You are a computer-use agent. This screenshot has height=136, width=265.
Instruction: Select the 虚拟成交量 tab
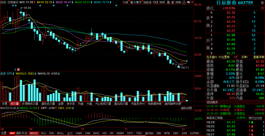tap(48, 103)
